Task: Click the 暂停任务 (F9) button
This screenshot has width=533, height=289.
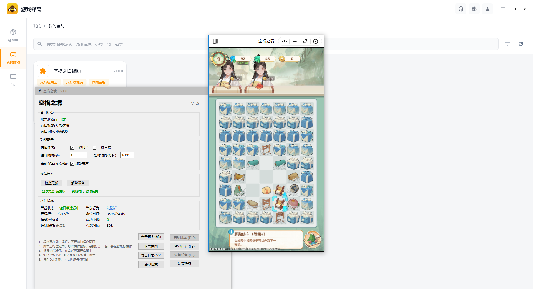Action: [x=185, y=246]
